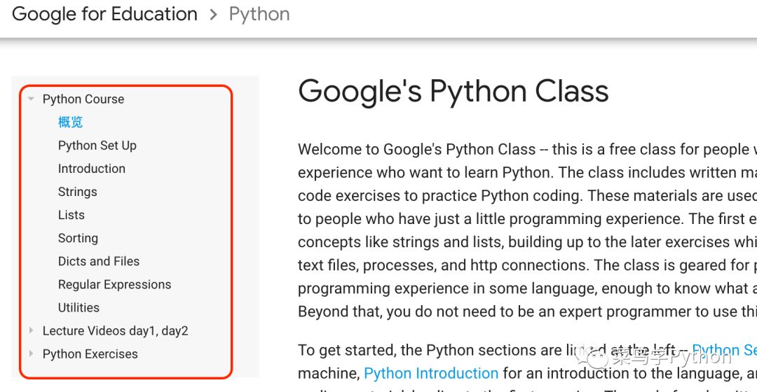Click the Python Exercises section label
Image resolution: width=757 pixels, height=392 pixels.
(90, 354)
